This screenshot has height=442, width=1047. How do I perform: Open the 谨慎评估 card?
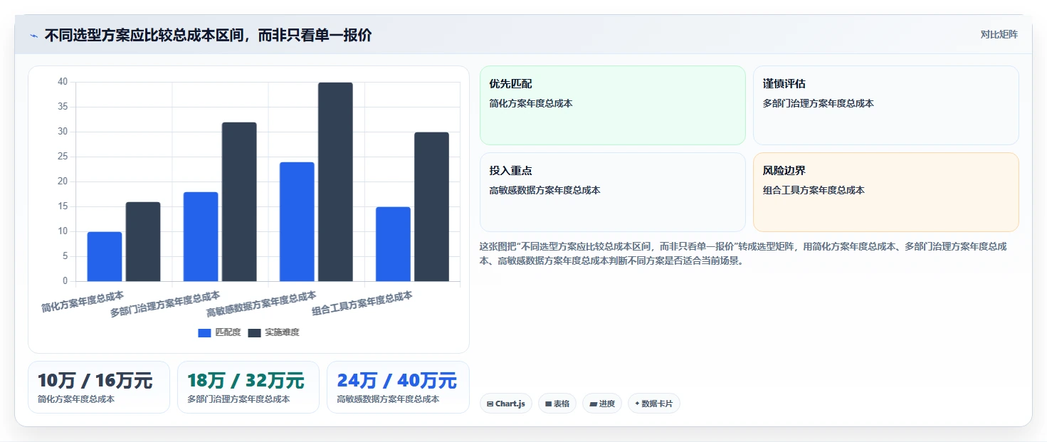[x=886, y=105]
